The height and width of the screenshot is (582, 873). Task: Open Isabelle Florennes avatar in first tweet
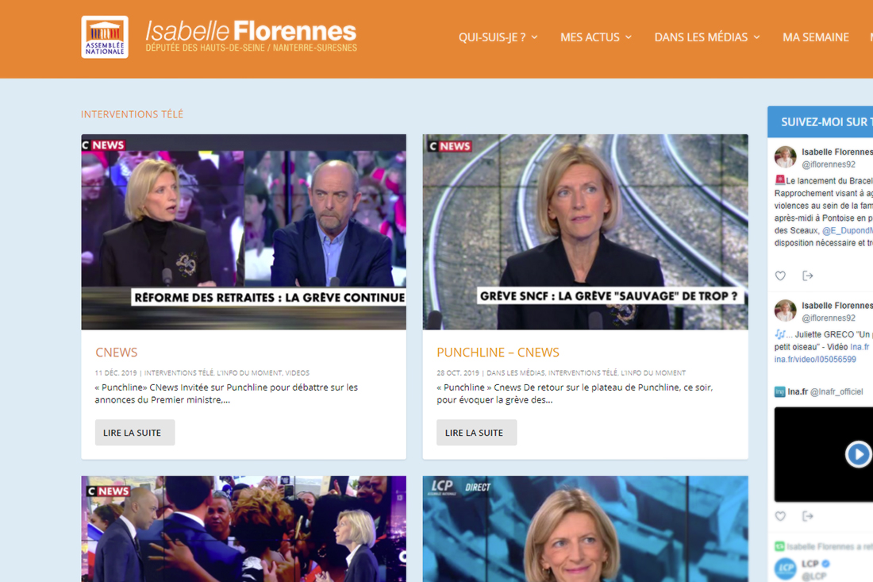click(785, 157)
